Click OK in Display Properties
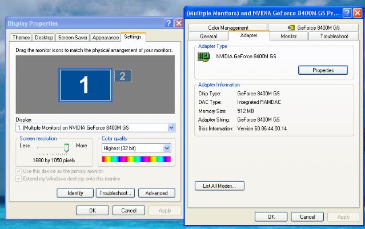 tap(93, 210)
